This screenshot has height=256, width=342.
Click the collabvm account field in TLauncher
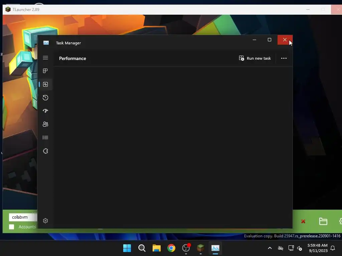point(23,217)
